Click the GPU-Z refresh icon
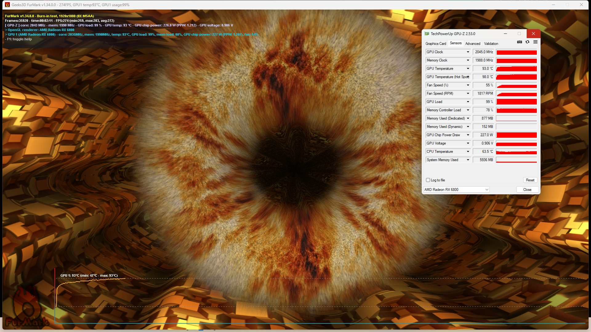The height and width of the screenshot is (332, 591). click(x=527, y=42)
